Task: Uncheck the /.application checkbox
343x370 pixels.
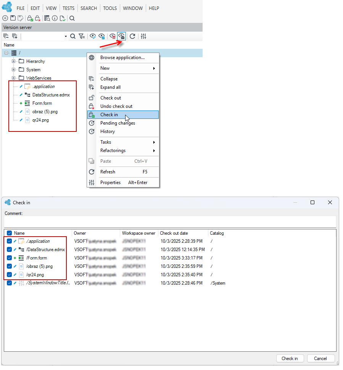Action: pyautogui.click(x=9, y=241)
